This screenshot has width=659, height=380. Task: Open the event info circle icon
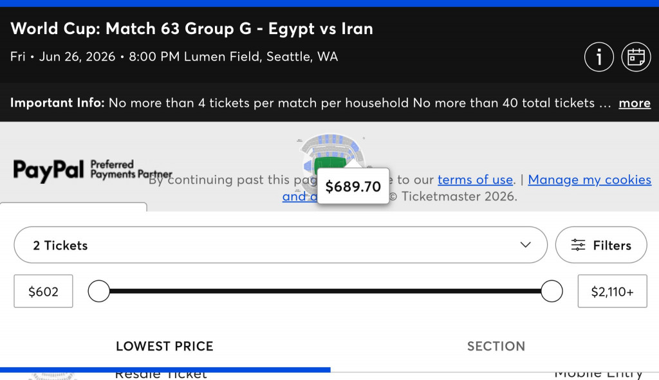click(x=599, y=57)
